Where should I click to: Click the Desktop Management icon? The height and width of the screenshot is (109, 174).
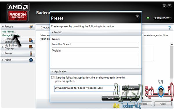tap(31, 40)
